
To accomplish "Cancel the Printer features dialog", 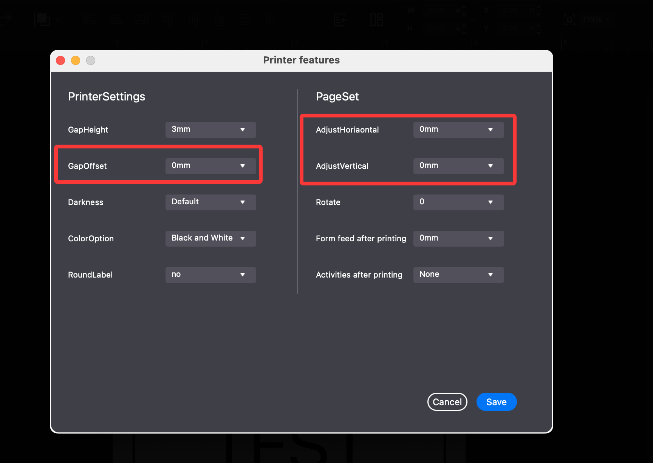I will pos(447,402).
